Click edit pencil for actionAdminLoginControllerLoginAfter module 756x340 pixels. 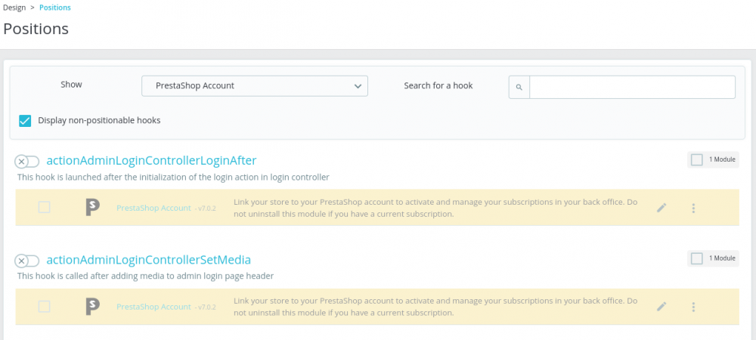pyautogui.click(x=661, y=208)
